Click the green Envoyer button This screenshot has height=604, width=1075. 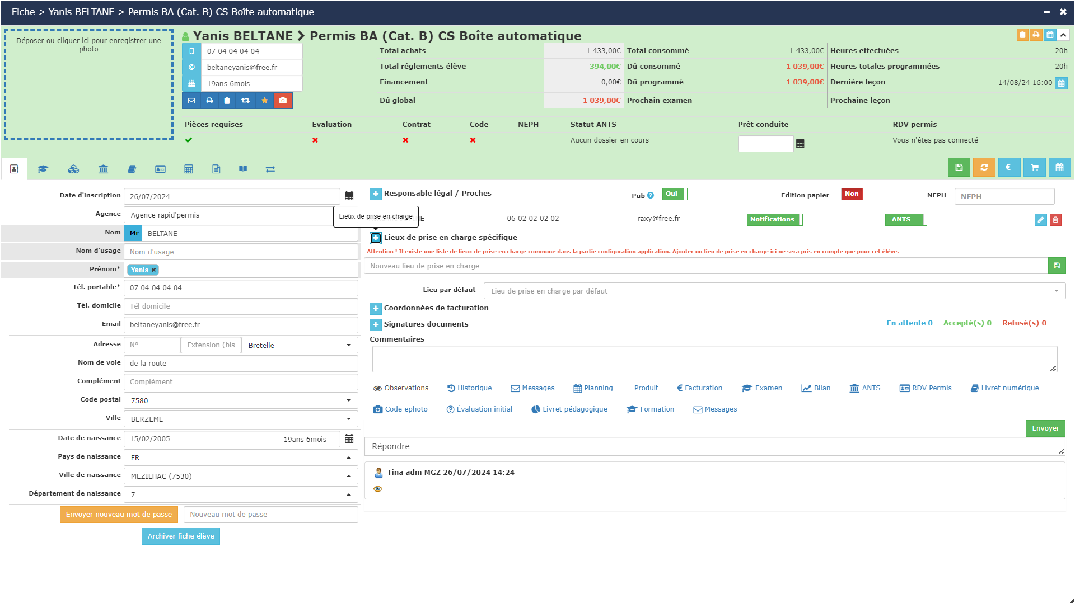(1045, 428)
